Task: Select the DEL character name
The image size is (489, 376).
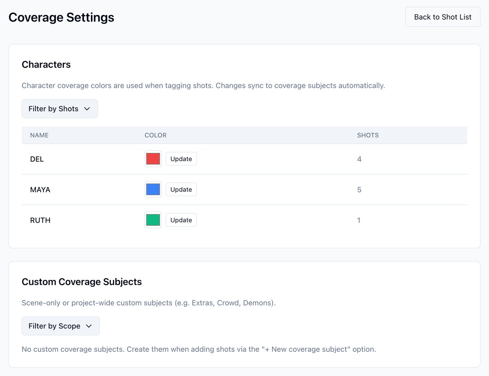Action: point(37,159)
